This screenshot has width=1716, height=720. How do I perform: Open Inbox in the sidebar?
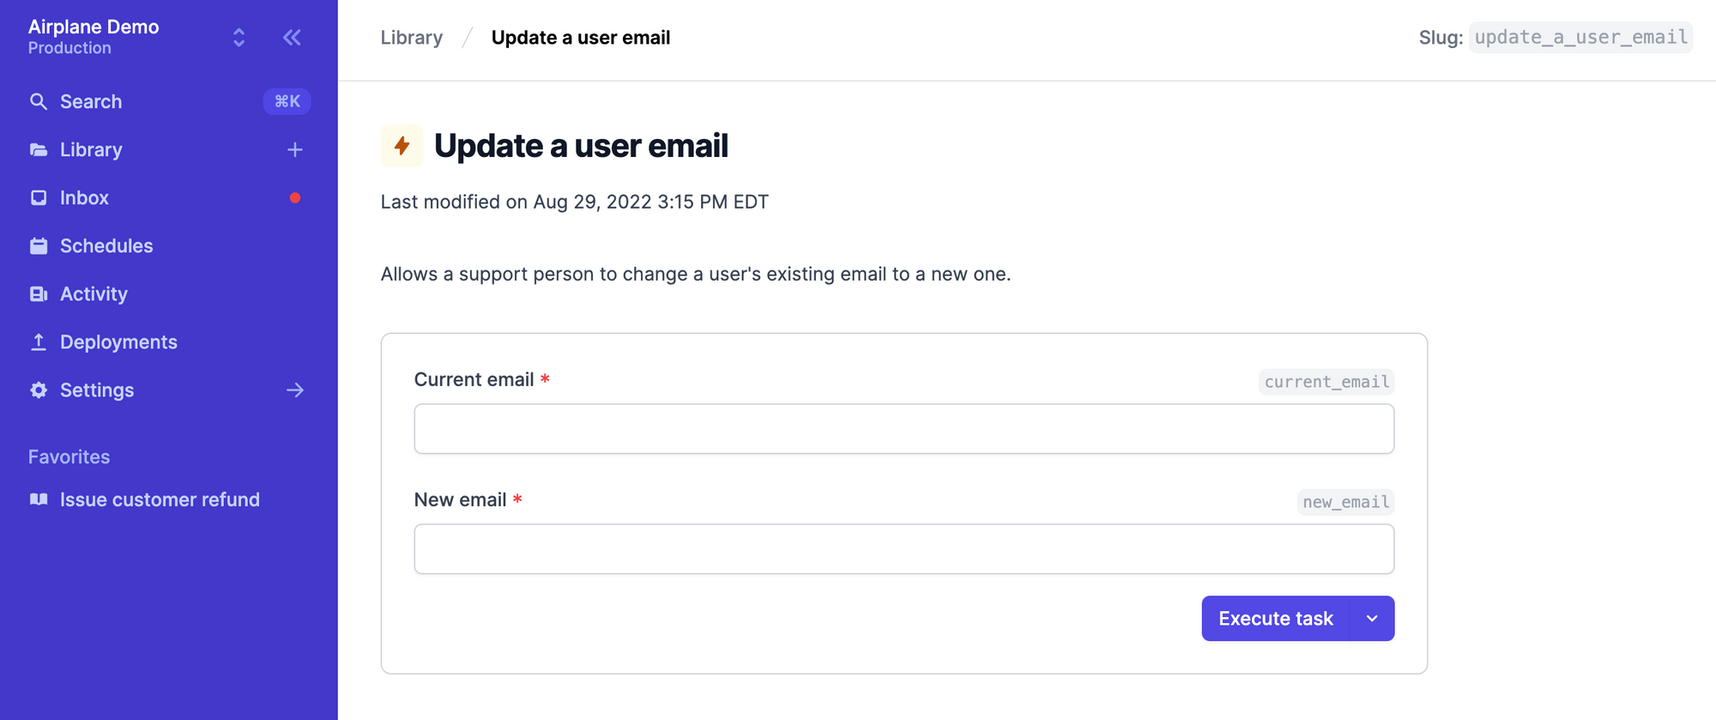click(84, 197)
